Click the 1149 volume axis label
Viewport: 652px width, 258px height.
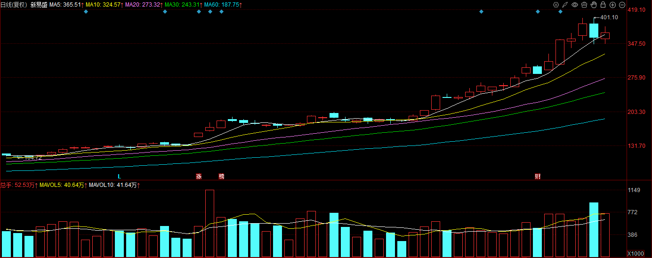tap(634, 190)
